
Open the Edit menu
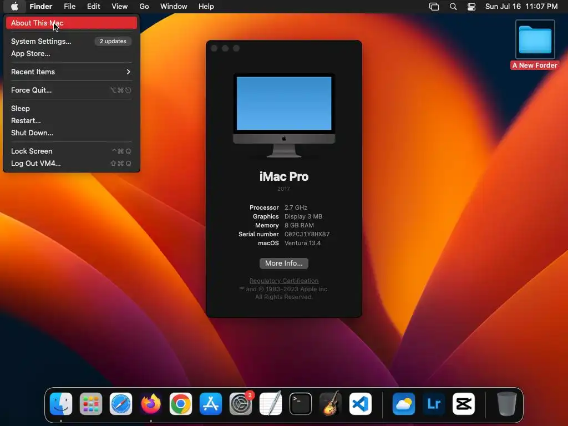tap(93, 6)
